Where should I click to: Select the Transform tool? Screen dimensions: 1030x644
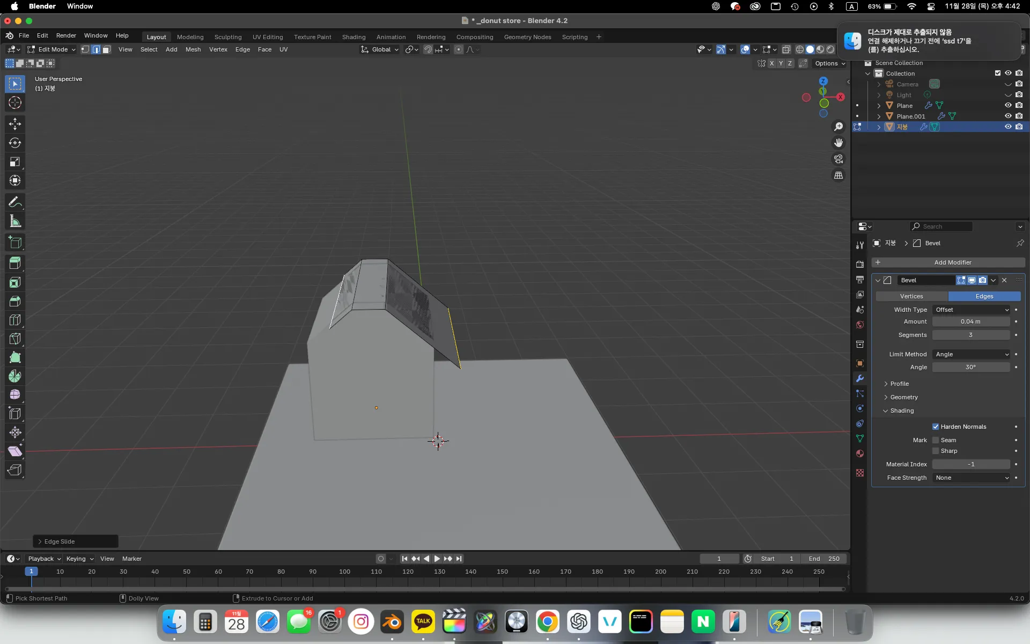[x=15, y=180]
